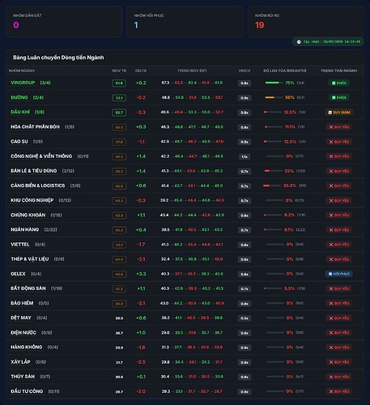Image resolution: width=370 pixels, height=405 pixels.
Task: Click the Cập nhật timestamp pill
Action: pos(328,42)
